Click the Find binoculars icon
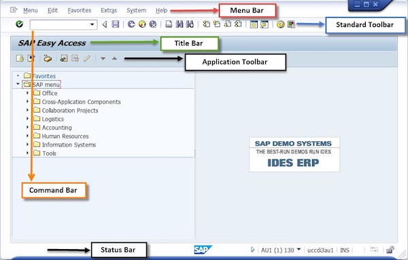Image resolution: width=408 pixels, height=260 pixels. click(x=180, y=24)
